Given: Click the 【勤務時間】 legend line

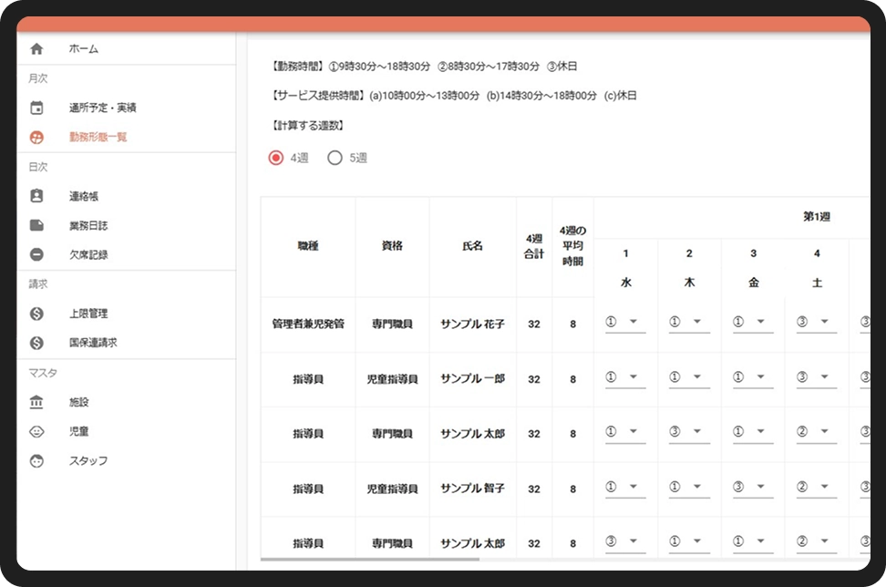Looking at the screenshot, I should pyautogui.click(x=425, y=67).
